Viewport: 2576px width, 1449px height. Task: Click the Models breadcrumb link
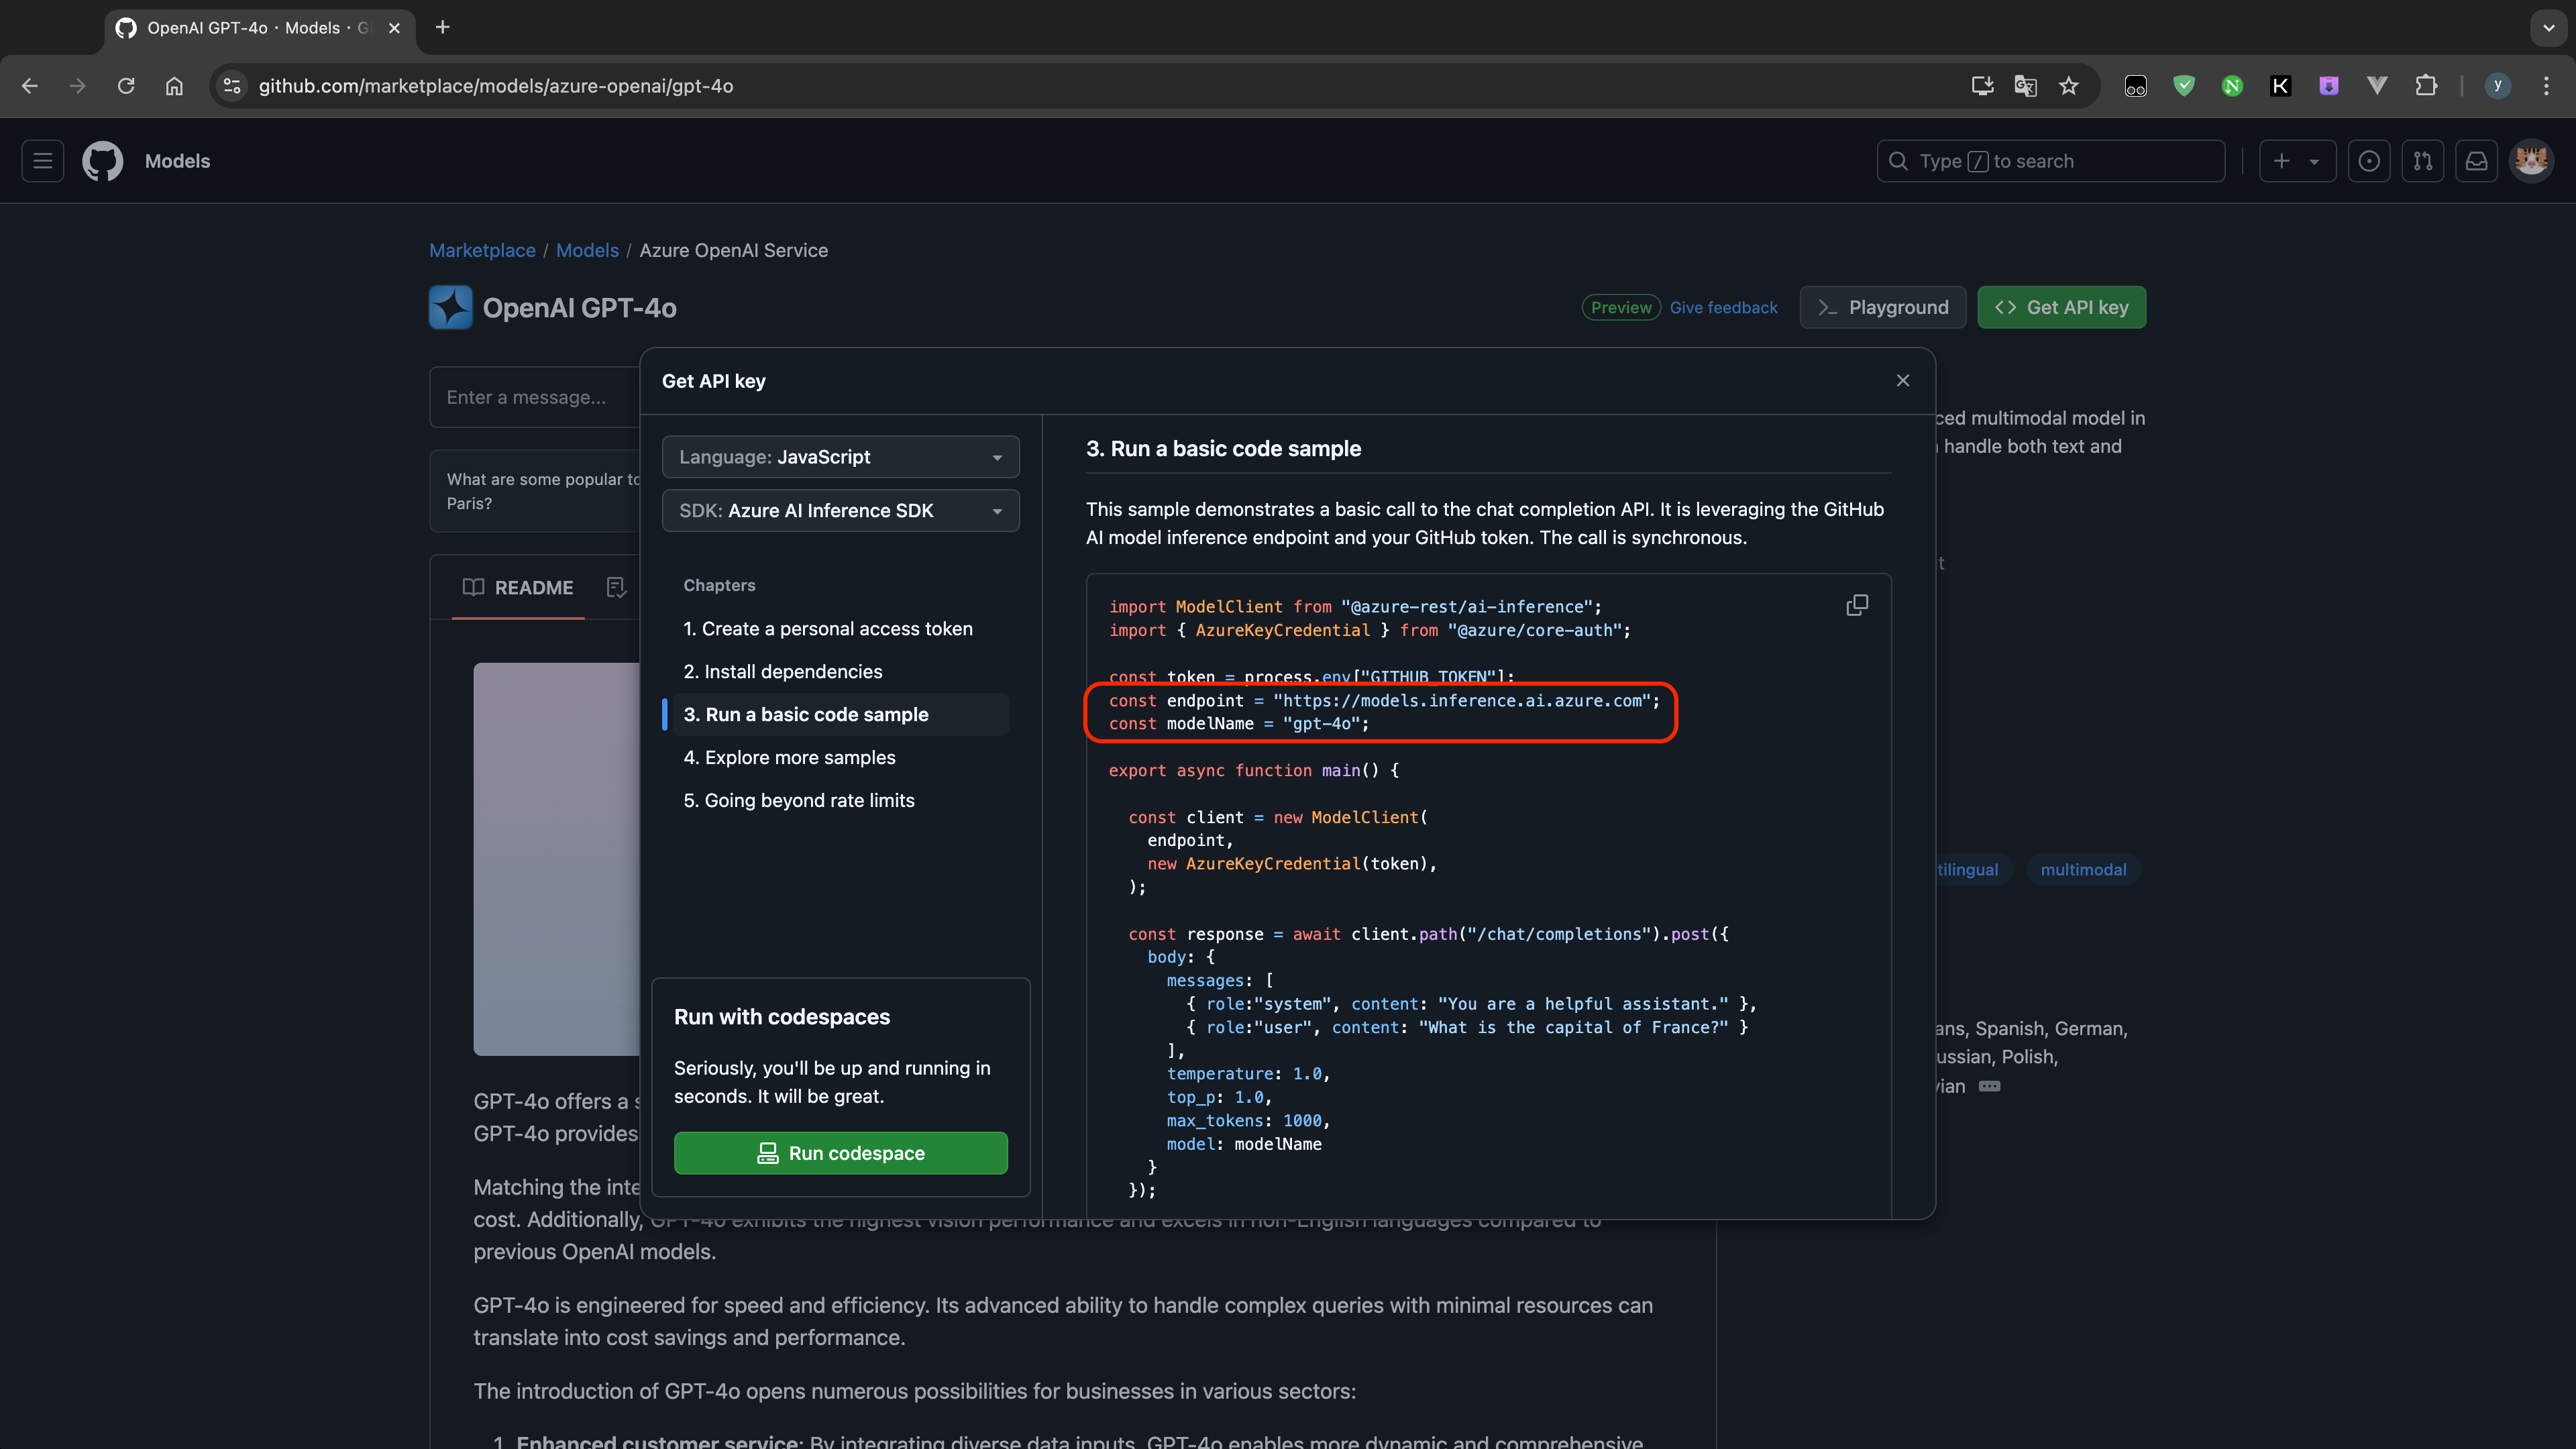click(588, 250)
